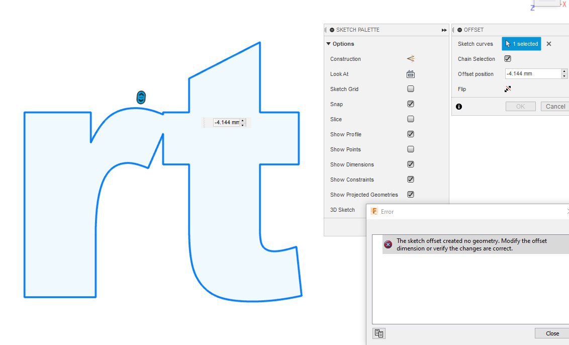This screenshot has width=569, height=345.
Task: Collapse the Sketch Palette using its minus icon
Action: 332,30
